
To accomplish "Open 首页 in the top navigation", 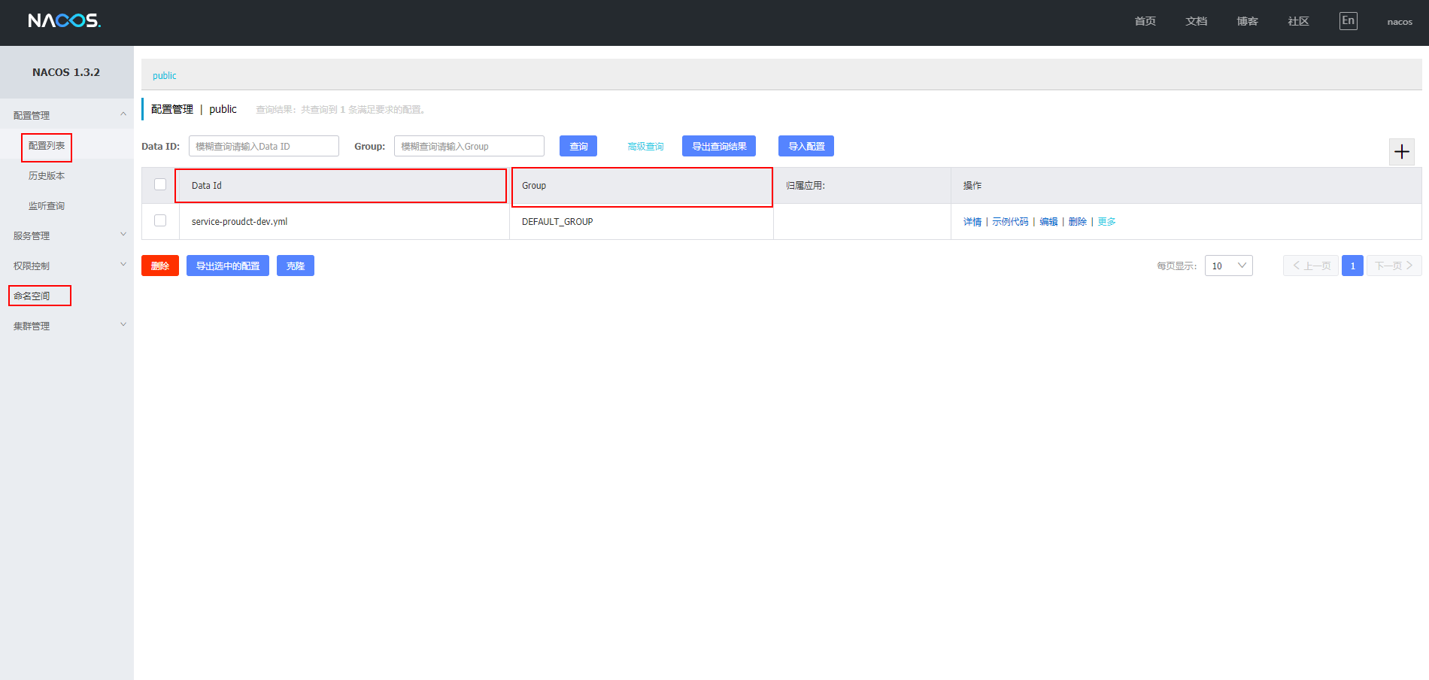I will (1145, 21).
